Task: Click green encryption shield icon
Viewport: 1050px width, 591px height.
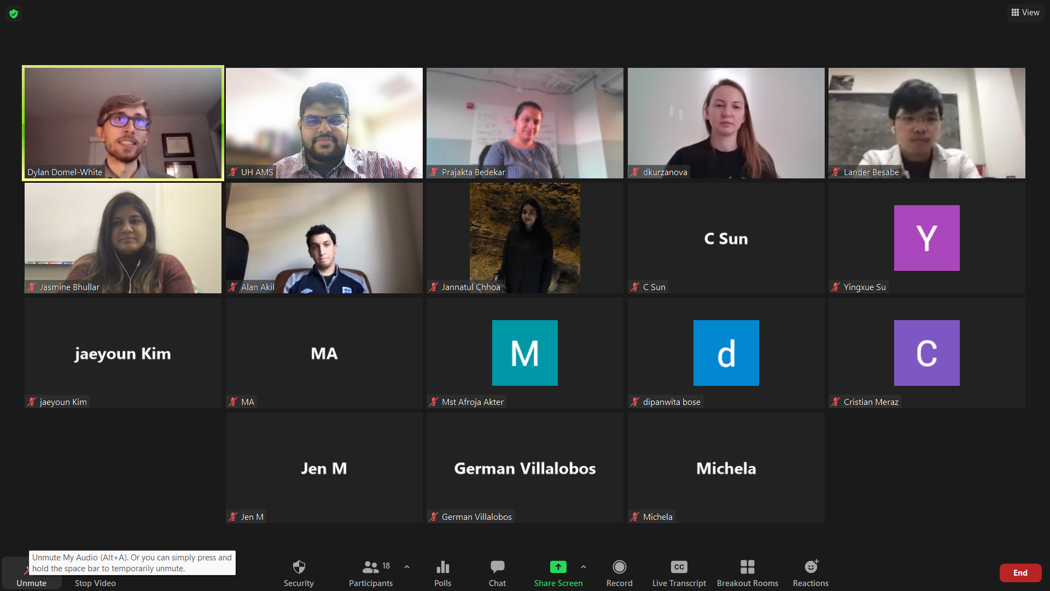Action: click(x=14, y=13)
